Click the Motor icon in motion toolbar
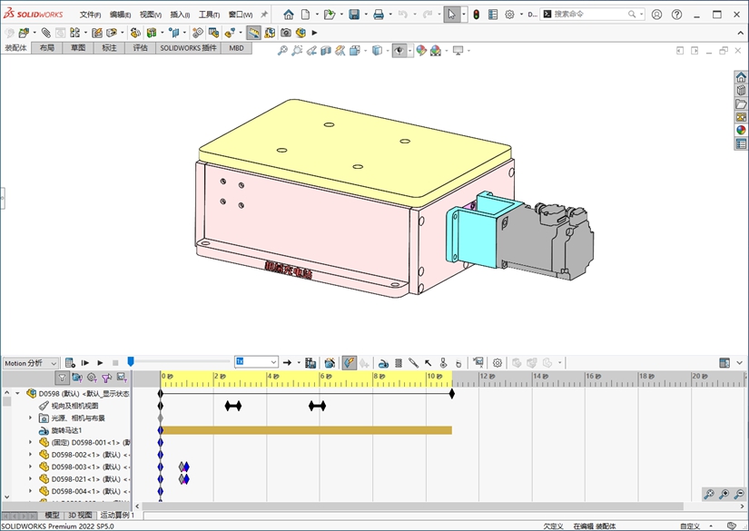This screenshot has width=749, height=531. [x=383, y=363]
